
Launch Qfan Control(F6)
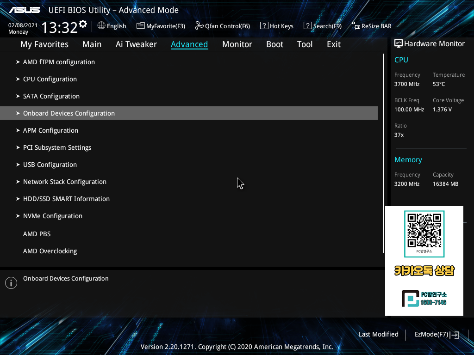pos(227,26)
